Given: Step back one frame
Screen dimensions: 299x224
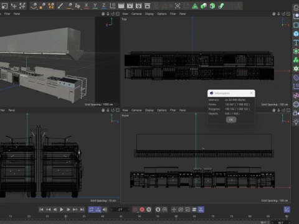Looking at the screenshot, I should pos(55,210).
